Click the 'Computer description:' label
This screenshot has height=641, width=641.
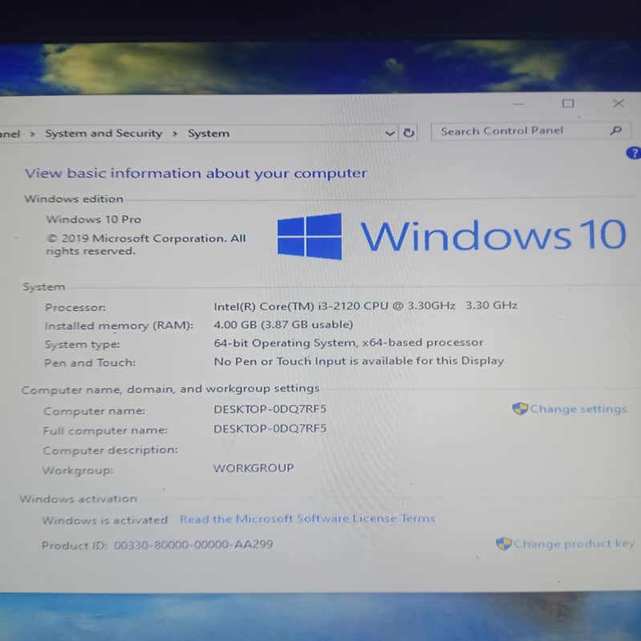coord(111,450)
